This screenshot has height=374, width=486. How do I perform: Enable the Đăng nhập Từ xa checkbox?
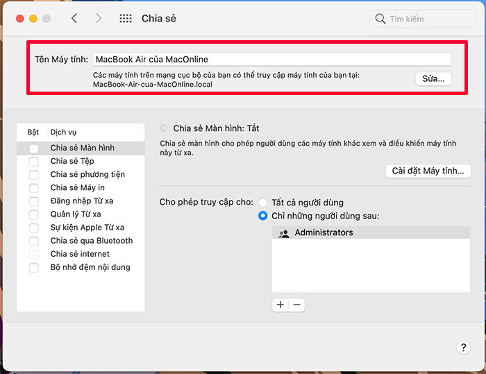point(34,201)
